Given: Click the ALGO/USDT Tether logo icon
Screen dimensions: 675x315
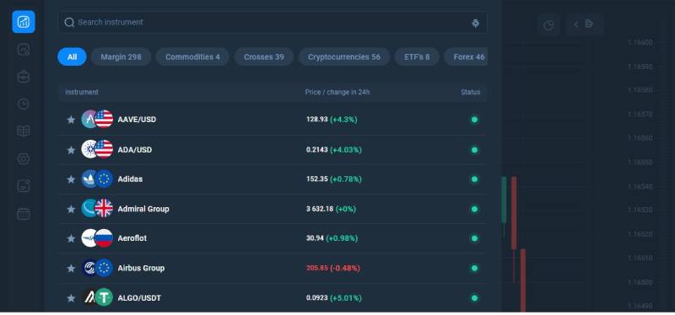Looking at the screenshot, I should tap(104, 297).
